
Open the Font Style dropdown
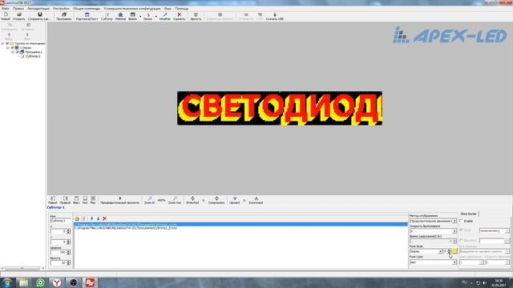[440, 251]
